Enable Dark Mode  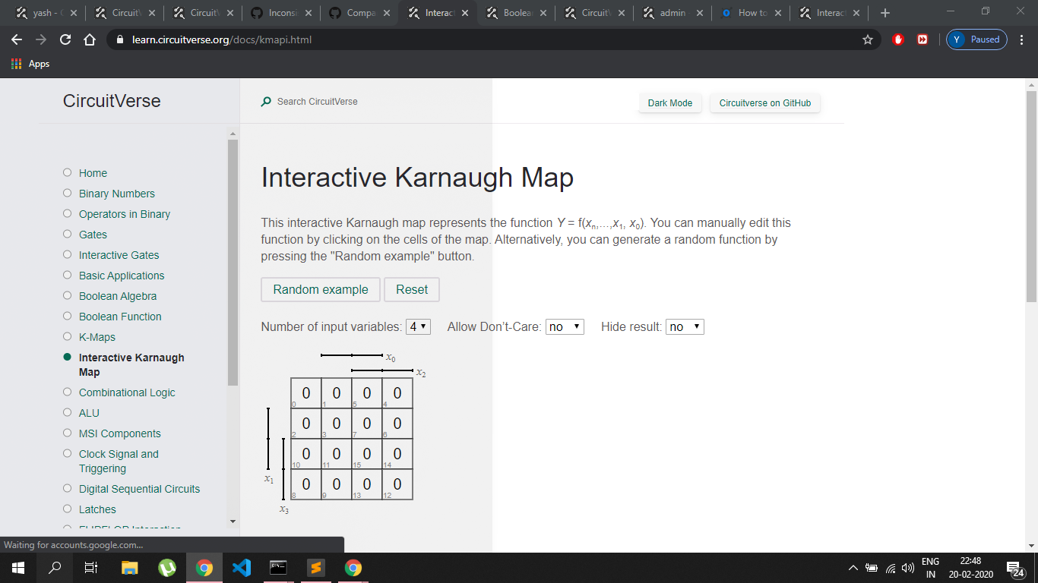tap(670, 103)
